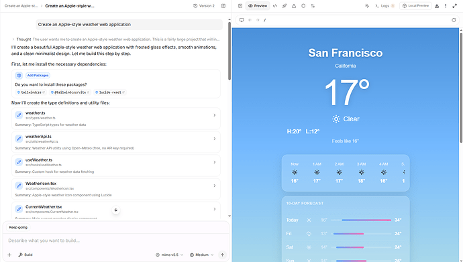Toggle the layout panel icon beside Version 2
The image size is (463, 262).
click(223, 6)
